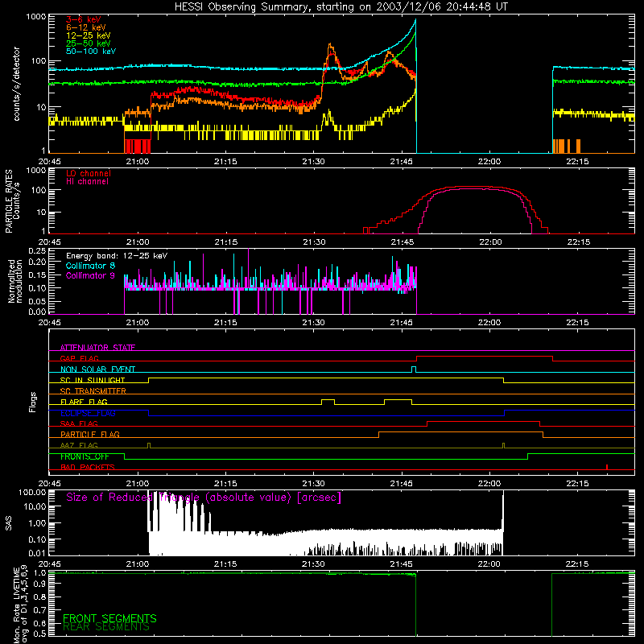
Task: Click the ATTENUATOR_STATE flag label
Action: point(97,348)
